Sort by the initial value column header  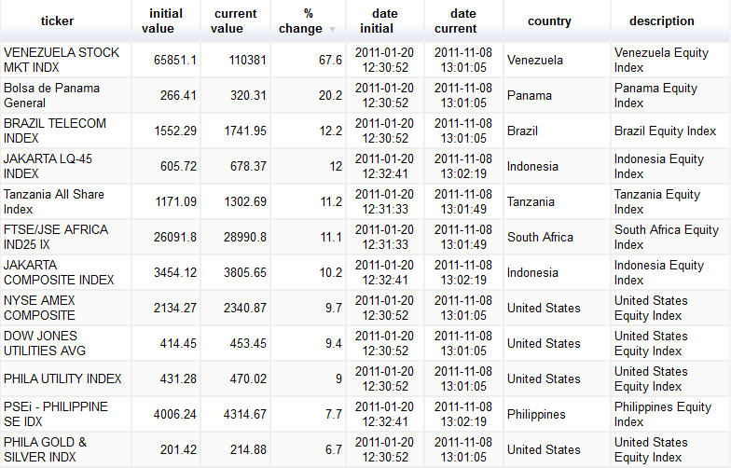click(166, 21)
